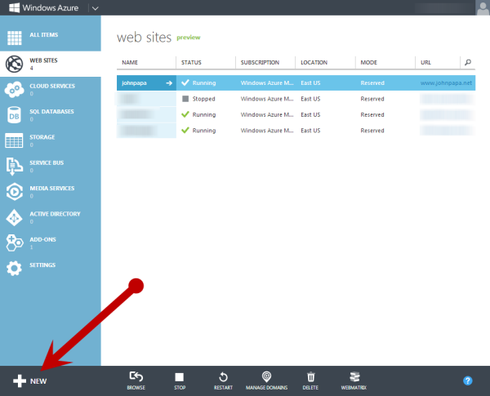490x396 pixels.
Task: Open the Settings section label
Action: 42,265
